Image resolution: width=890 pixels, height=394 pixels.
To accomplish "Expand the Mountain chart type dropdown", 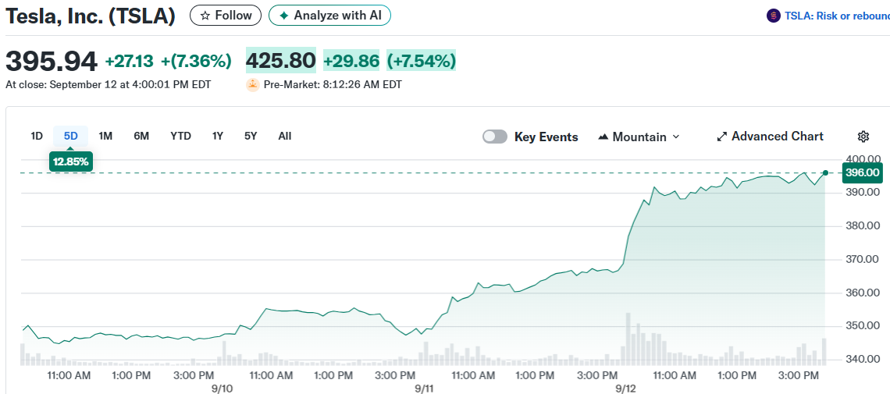I will coord(639,137).
